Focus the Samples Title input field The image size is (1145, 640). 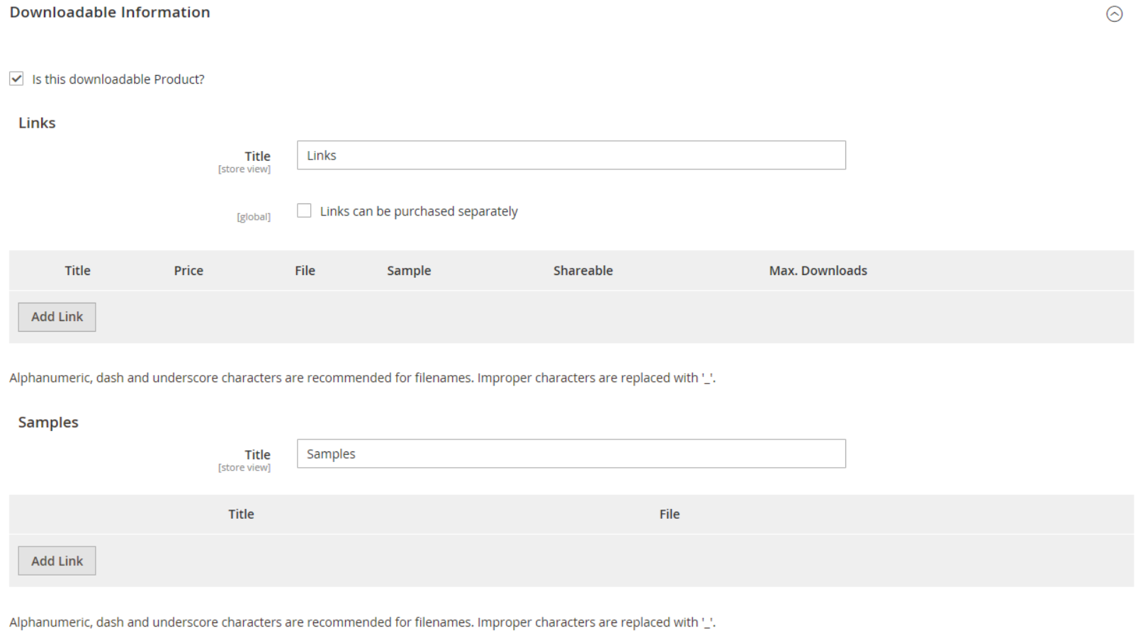point(570,454)
